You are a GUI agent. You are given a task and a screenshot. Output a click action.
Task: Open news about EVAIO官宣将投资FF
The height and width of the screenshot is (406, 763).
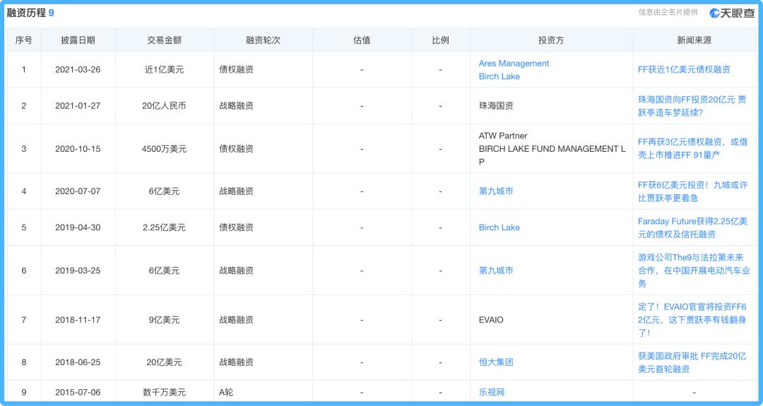point(692,320)
